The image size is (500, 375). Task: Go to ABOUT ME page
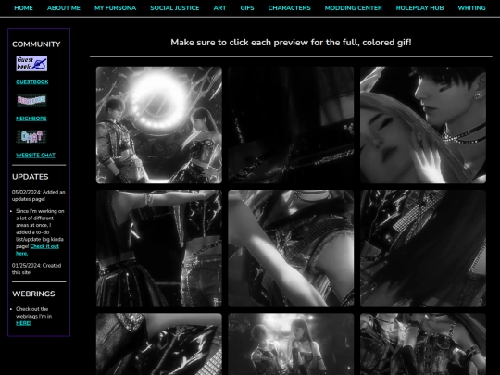click(x=64, y=8)
